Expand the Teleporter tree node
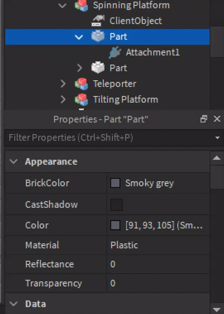224x314 pixels. (x=63, y=84)
